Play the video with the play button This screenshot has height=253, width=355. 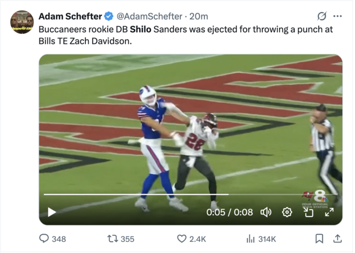click(52, 212)
